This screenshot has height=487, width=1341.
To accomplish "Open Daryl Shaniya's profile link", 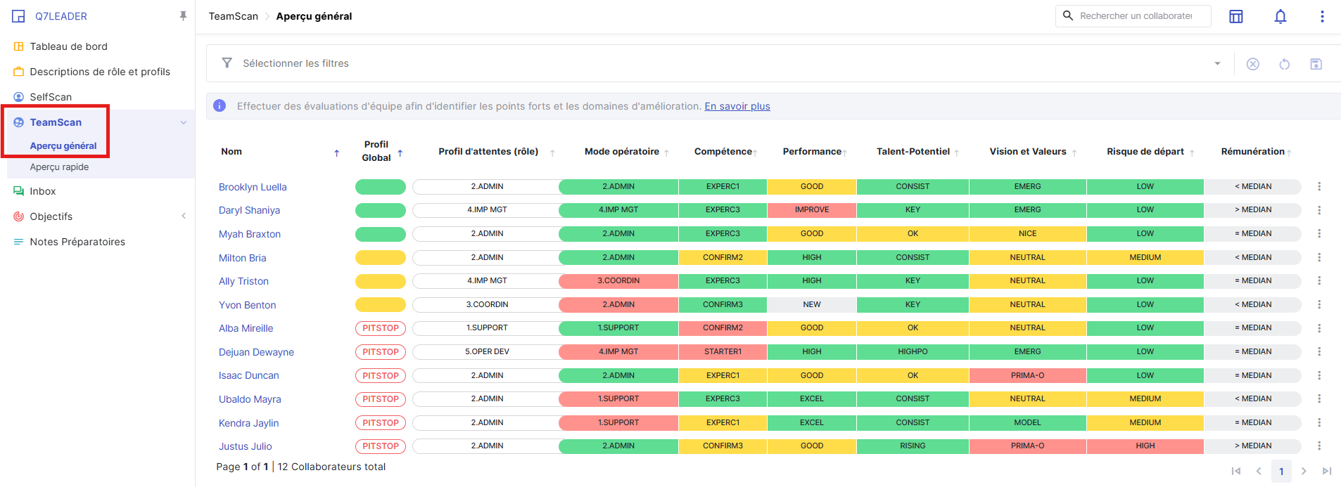I will pyautogui.click(x=249, y=210).
